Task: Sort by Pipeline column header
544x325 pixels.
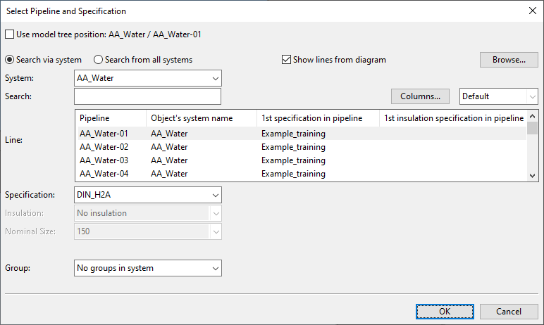Action: 109,118
